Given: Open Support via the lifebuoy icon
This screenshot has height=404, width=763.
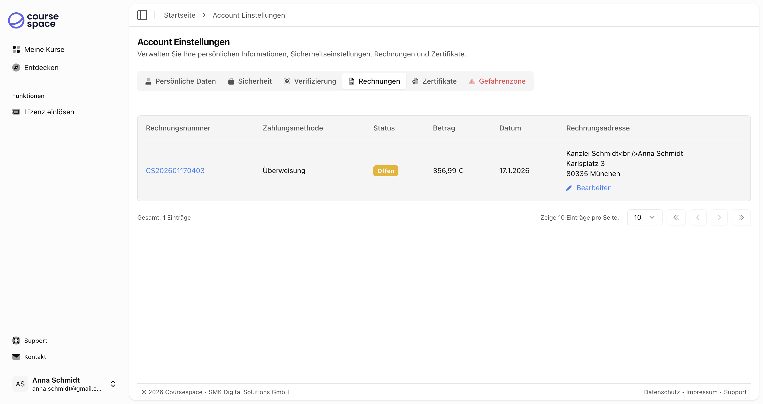Looking at the screenshot, I should tap(16, 341).
